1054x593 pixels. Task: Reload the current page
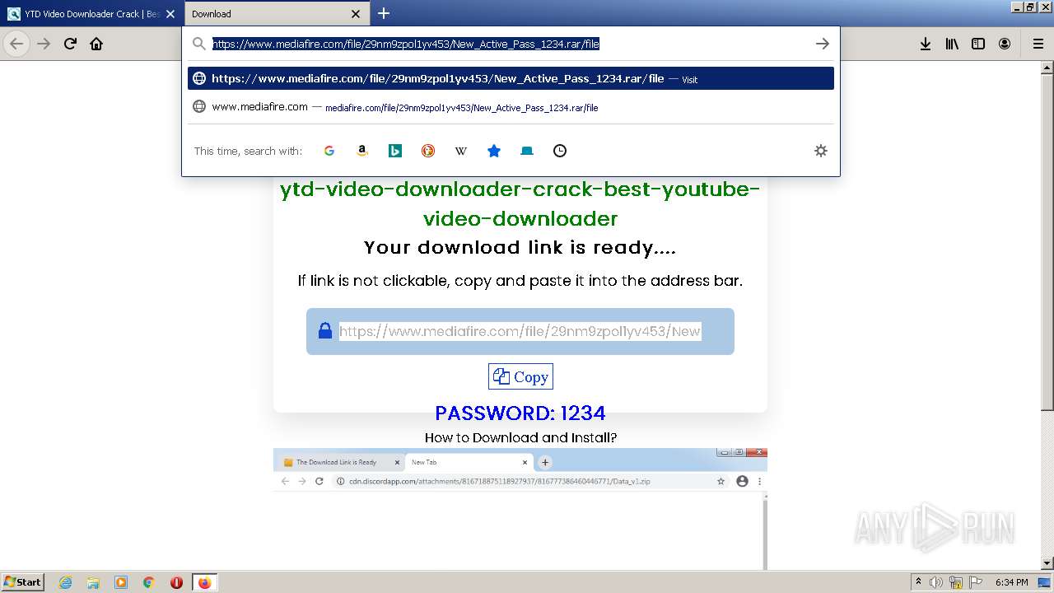70,44
